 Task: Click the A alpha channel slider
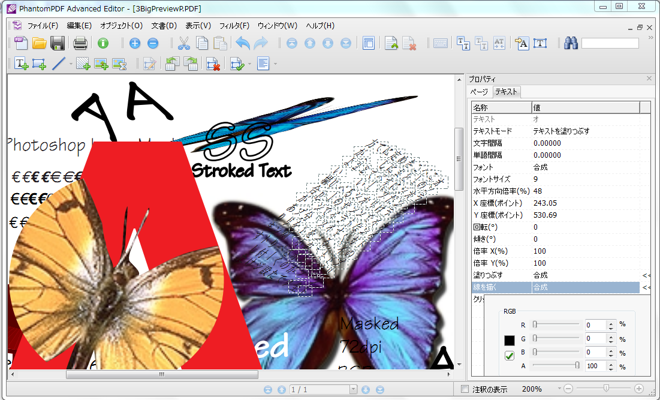pos(556,365)
